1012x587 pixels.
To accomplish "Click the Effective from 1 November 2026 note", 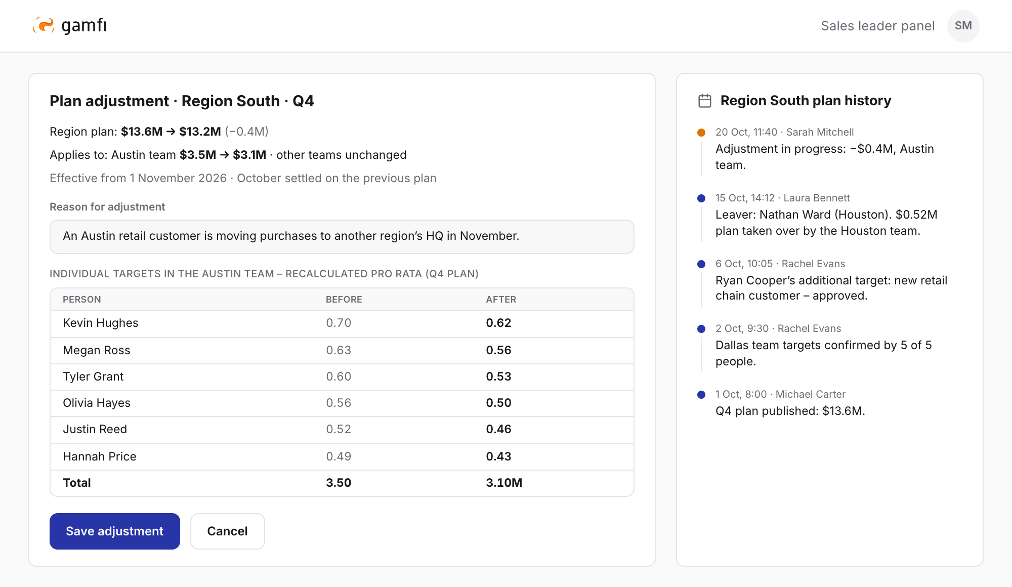I will 243,178.
